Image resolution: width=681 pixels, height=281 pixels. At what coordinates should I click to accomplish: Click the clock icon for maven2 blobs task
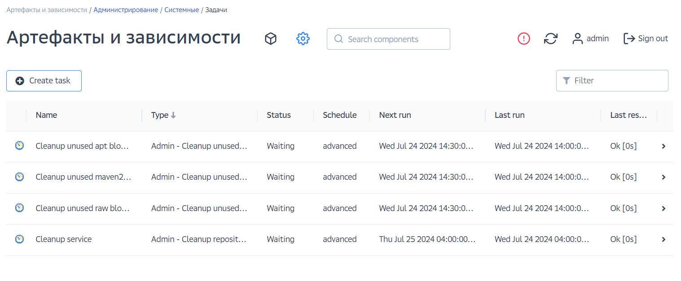[x=19, y=177]
